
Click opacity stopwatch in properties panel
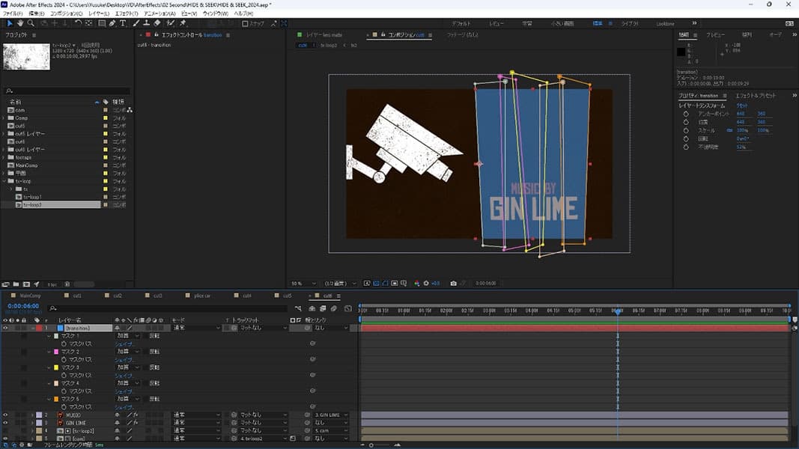[x=686, y=147]
